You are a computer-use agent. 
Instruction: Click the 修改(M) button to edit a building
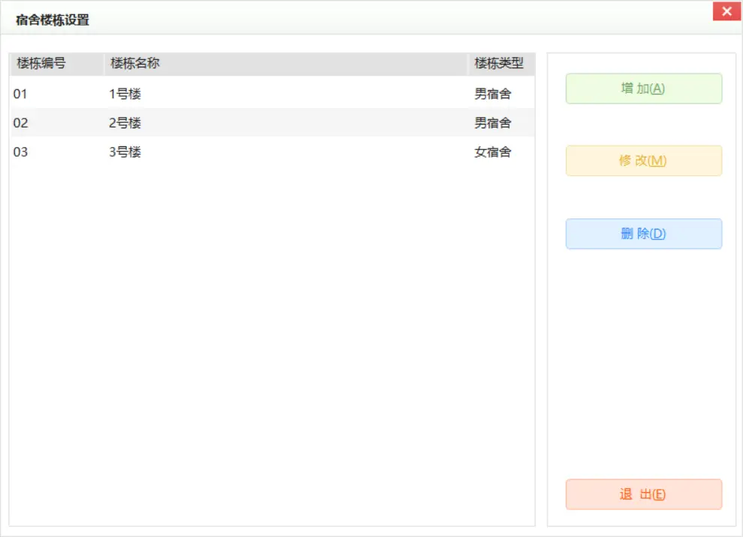[x=643, y=160]
